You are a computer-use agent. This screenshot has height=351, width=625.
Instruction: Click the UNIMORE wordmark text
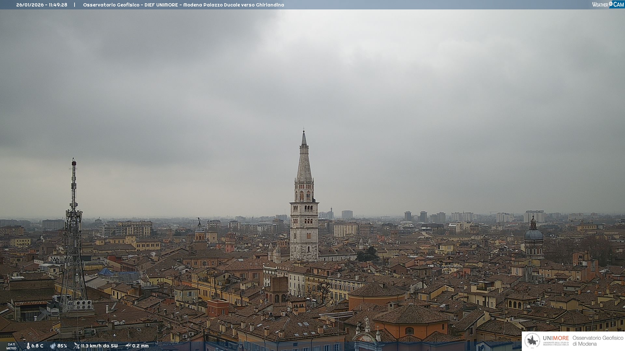pos(556,338)
